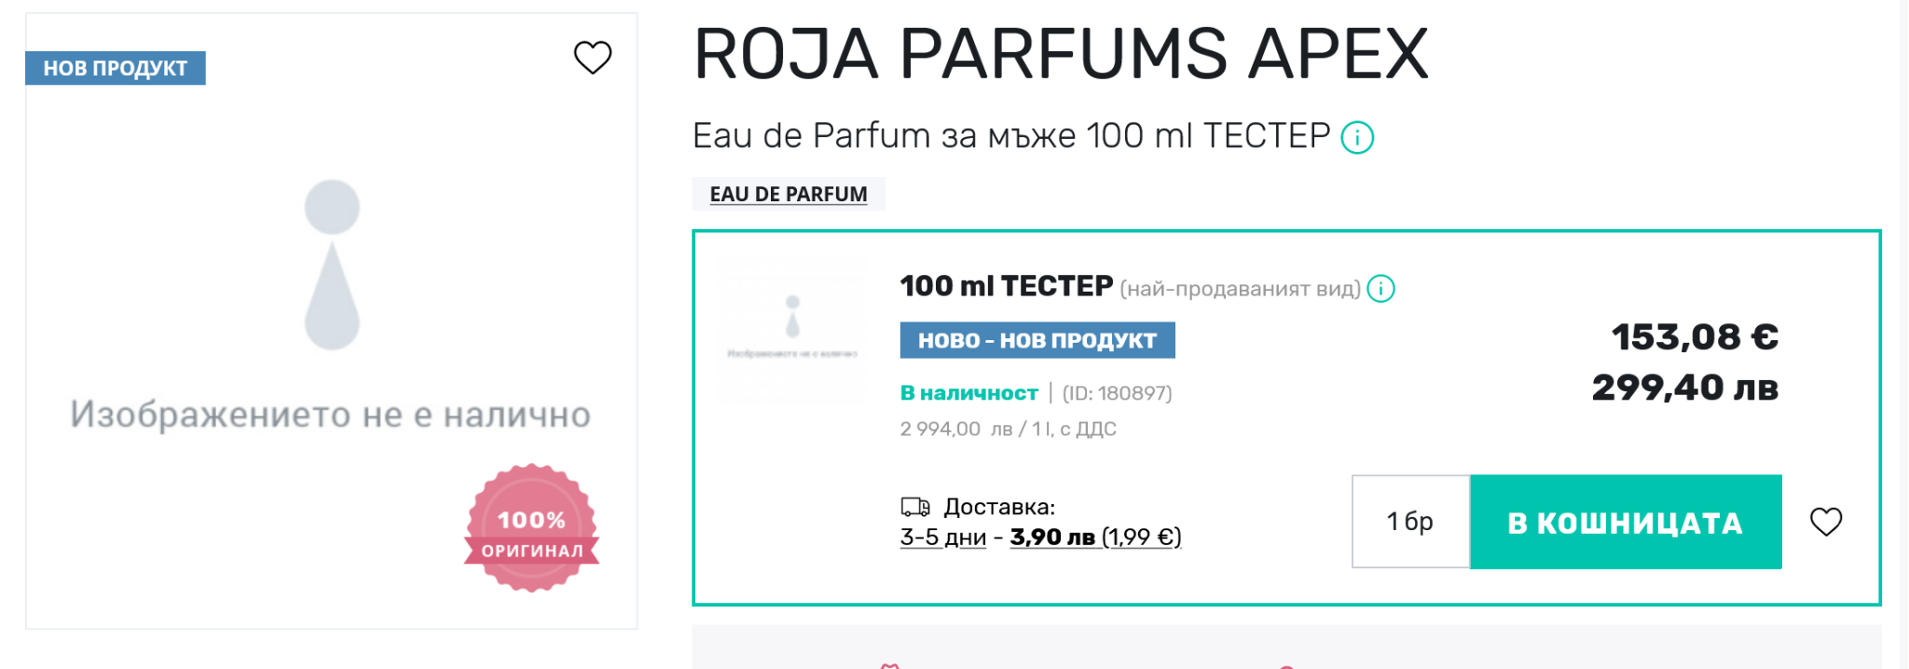Click the wishlist heart beside В КОШНИЦАТА
The image size is (1909, 669).
pos(1825,522)
